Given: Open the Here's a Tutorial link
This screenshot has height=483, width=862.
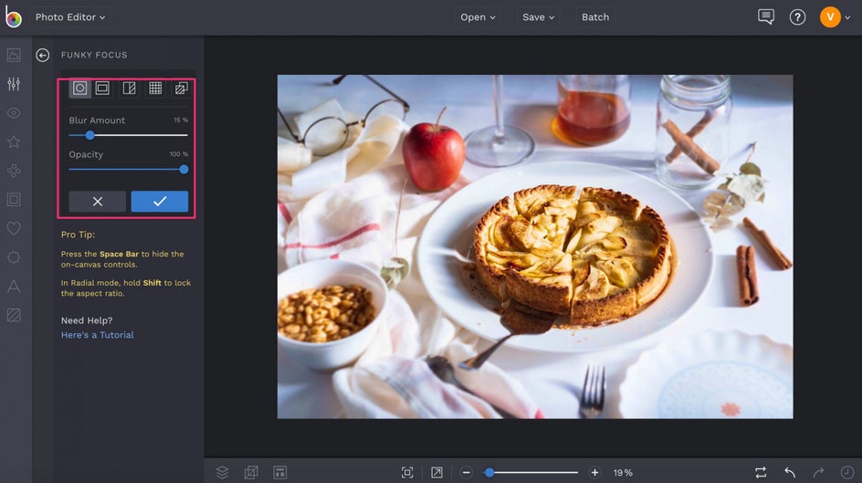Looking at the screenshot, I should point(98,335).
